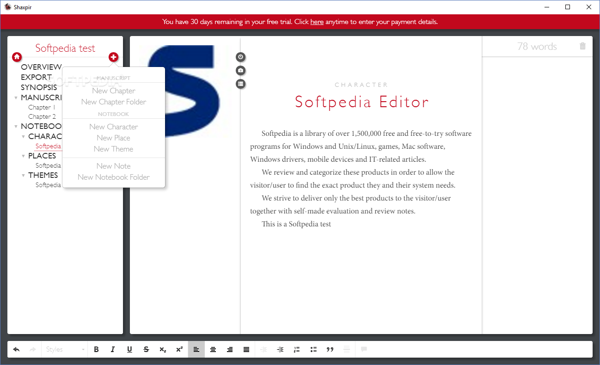Open OVERVIEW in the sidebar
This screenshot has width=600, height=365.
pos(41,67)
